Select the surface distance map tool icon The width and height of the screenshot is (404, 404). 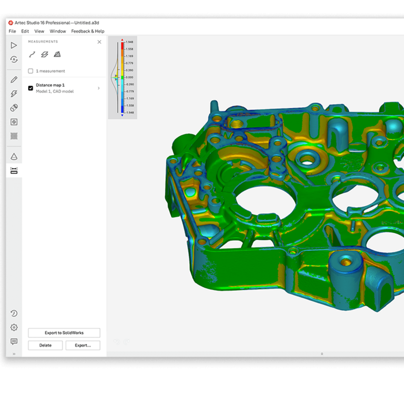pos(57,54)
